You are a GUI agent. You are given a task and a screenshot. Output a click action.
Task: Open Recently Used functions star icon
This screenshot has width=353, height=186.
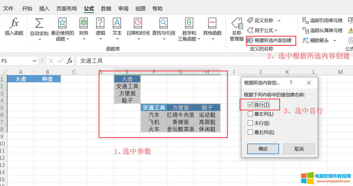(62, 23)
